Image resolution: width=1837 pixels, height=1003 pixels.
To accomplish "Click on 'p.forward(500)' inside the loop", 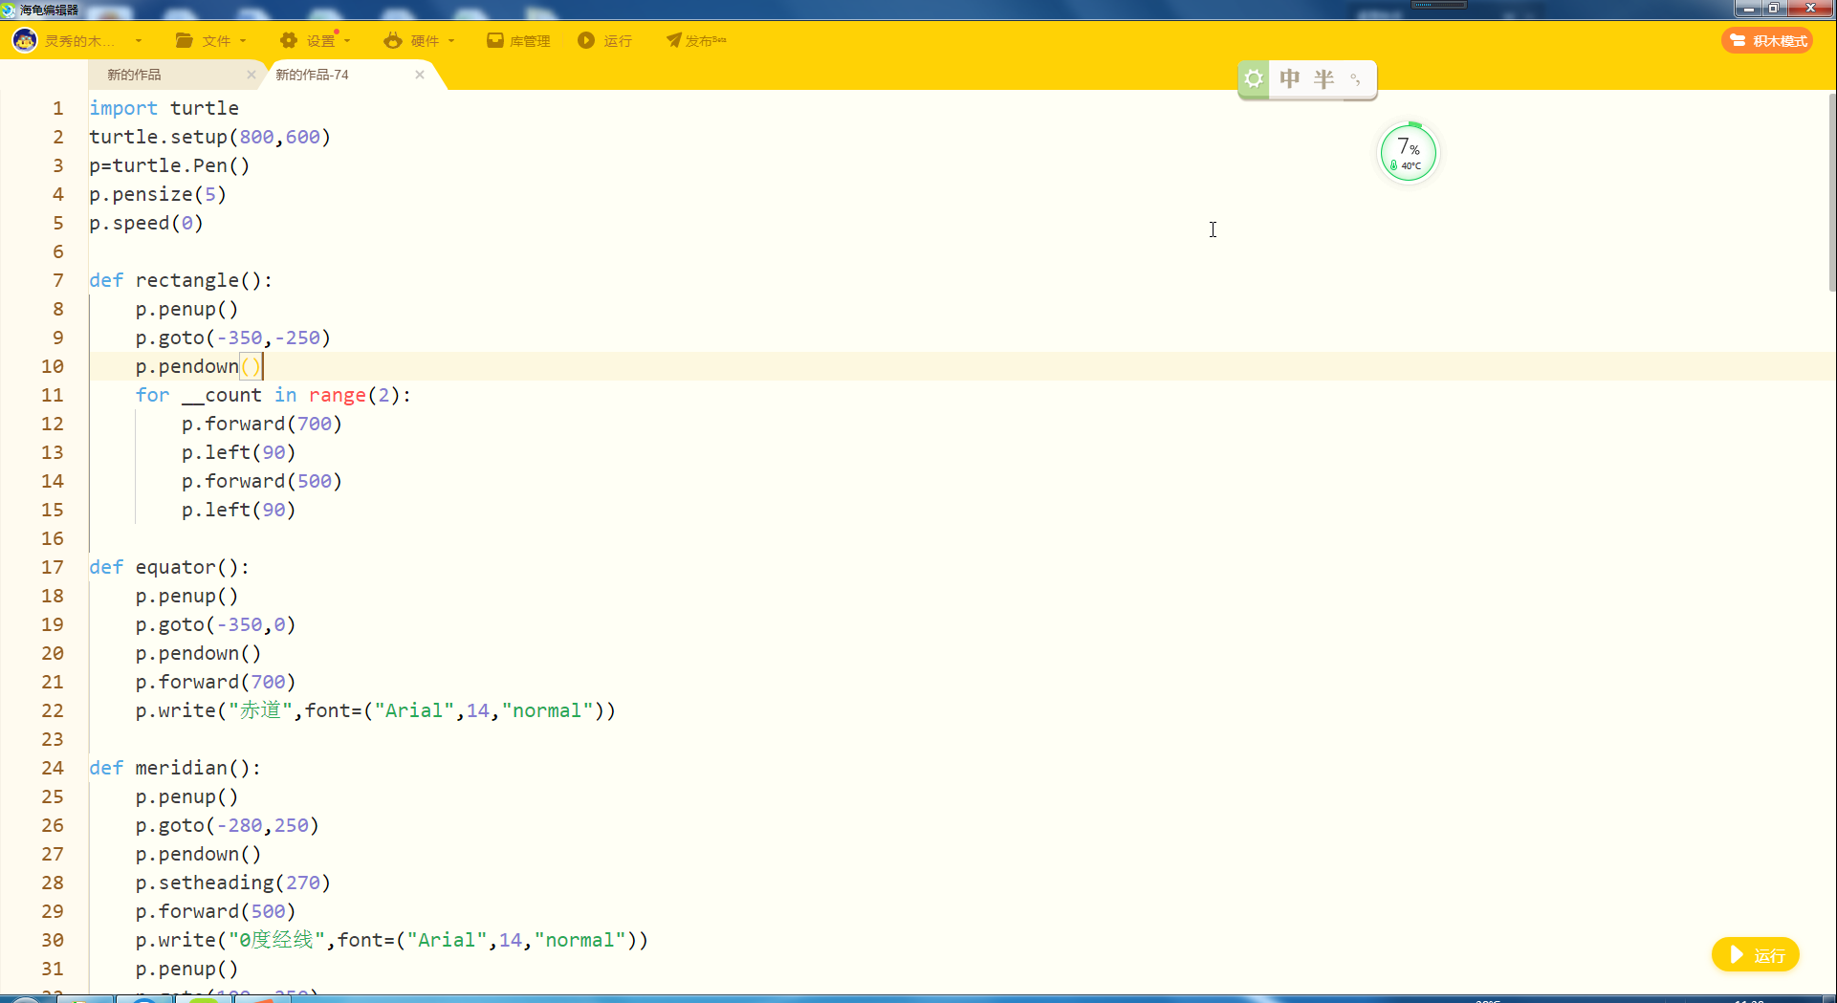I will [x=261, y=481].
